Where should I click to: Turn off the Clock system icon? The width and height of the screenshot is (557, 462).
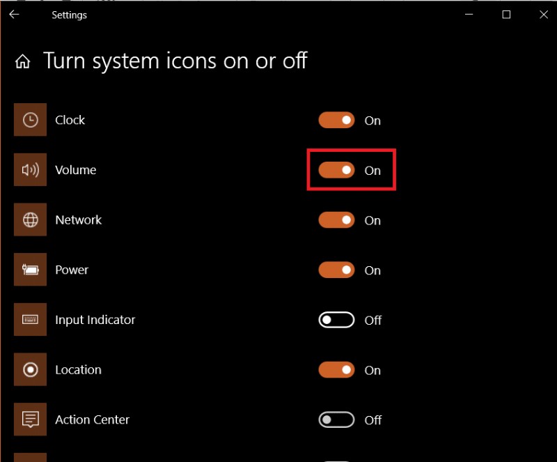point(336,120)
